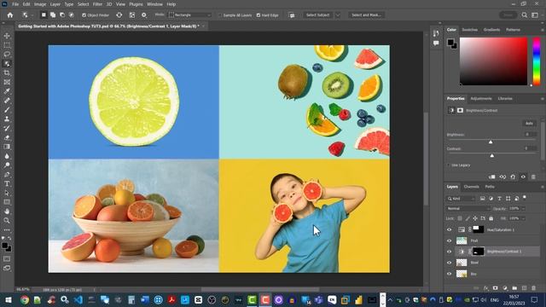Hide the Fruit layer
Image resolution: width=546 pixels, height=307 pixels.
450,240
